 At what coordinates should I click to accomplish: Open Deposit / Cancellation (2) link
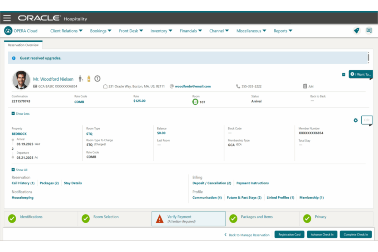tap(212, 183)
